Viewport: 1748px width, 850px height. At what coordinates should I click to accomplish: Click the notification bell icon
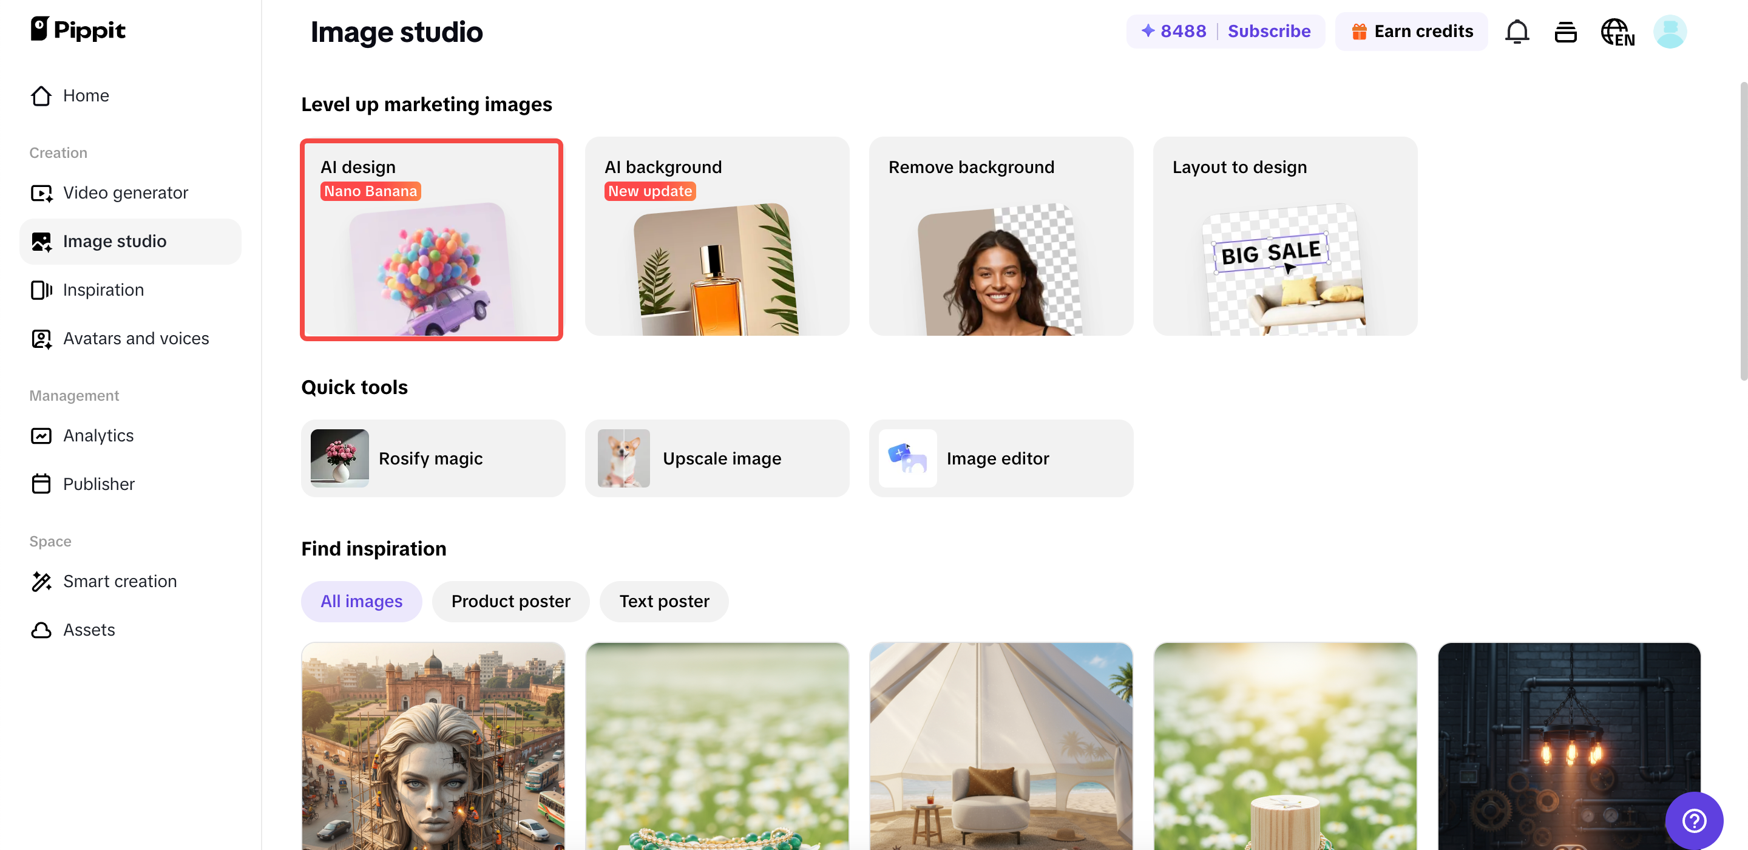pyautogui.click(x=1517, y=32)
